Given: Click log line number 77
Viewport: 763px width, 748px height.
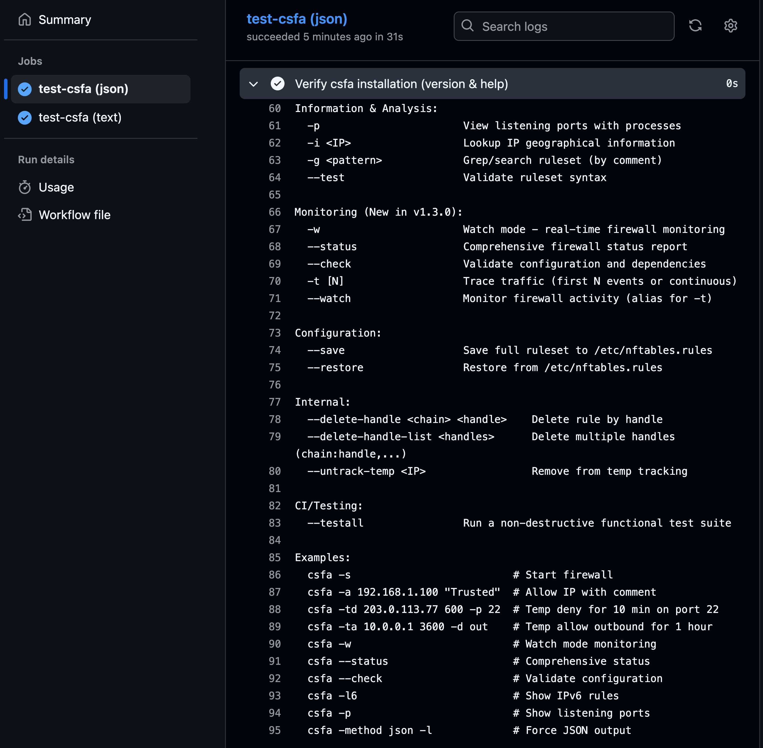Looking at the screenshot, I should pyautogui.click(x=274, y=402).
